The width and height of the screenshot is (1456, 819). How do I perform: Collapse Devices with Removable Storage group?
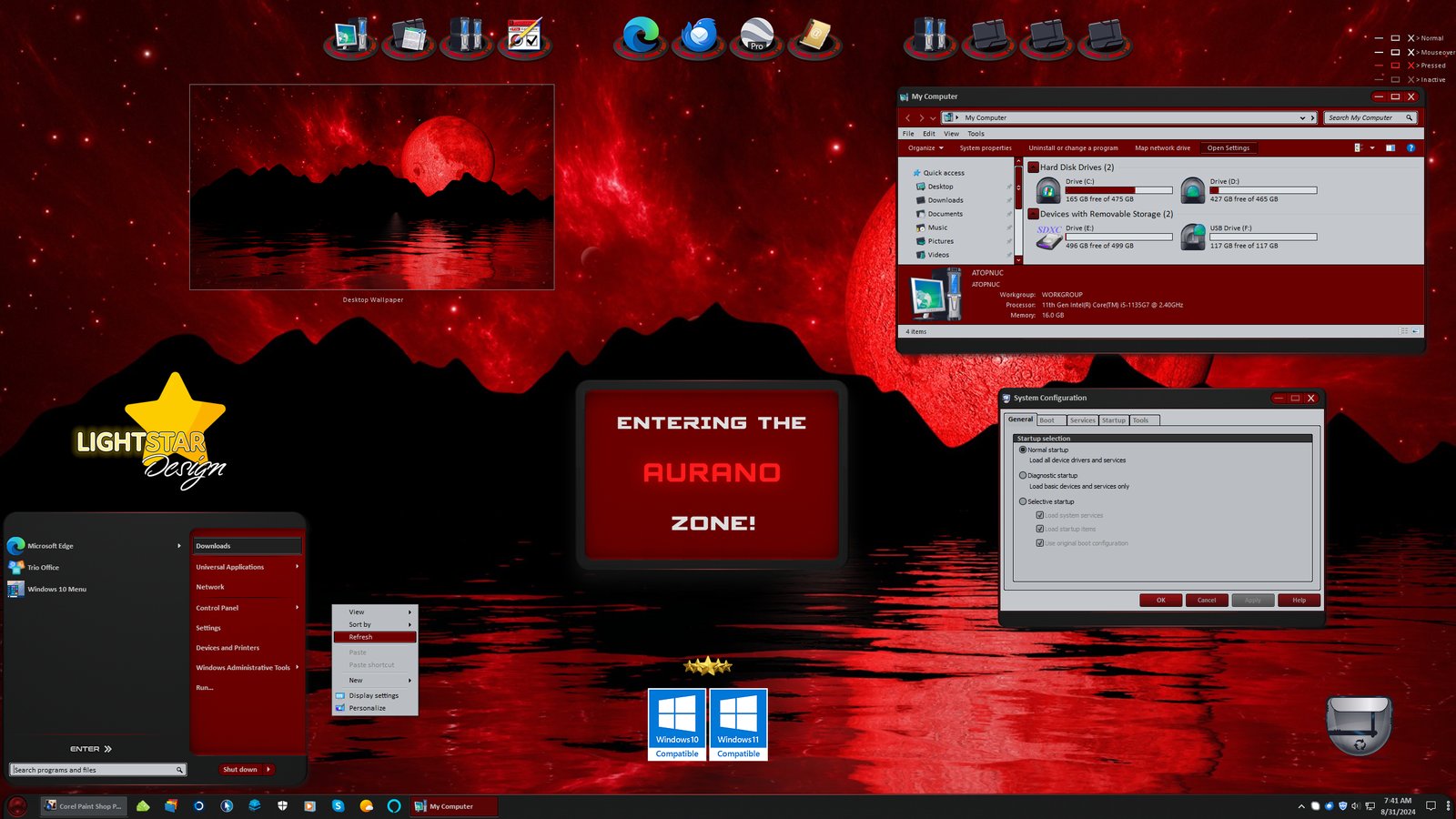pyautogui.click(x=1034, y=214)
